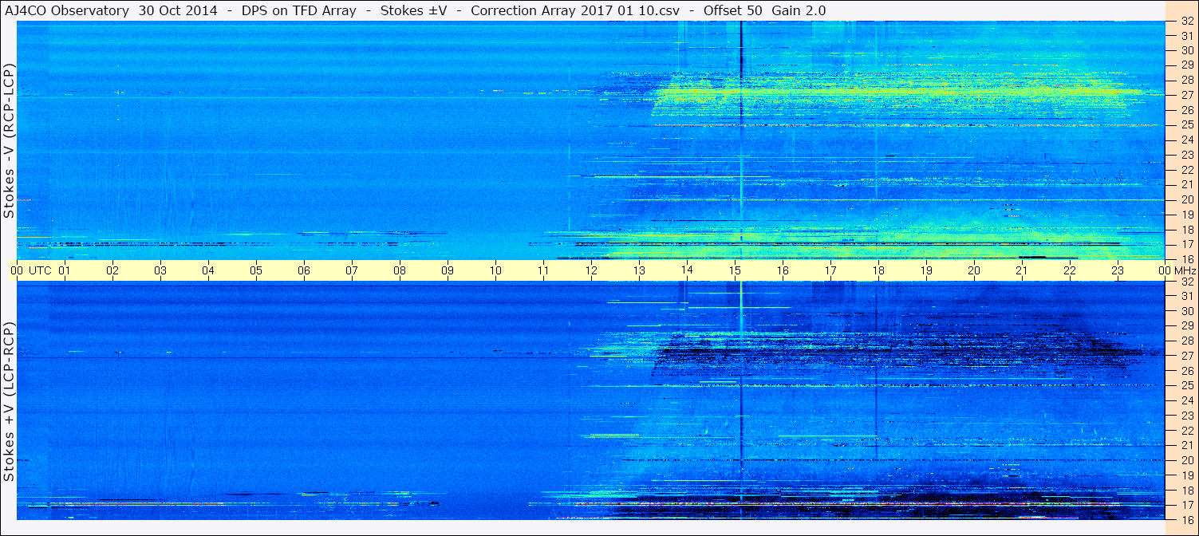Image resolution: width=1199 pixels, height=536 pixels.
Task: Click the 32 MHz tick in the lower panel
Action: pos(1187,282)
